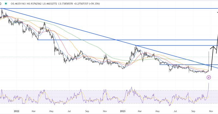Select the close price value C0.73858578

click(x=65, y=4)
